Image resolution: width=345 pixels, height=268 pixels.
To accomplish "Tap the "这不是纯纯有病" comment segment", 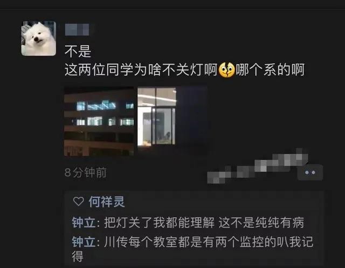I will [261, 223].
